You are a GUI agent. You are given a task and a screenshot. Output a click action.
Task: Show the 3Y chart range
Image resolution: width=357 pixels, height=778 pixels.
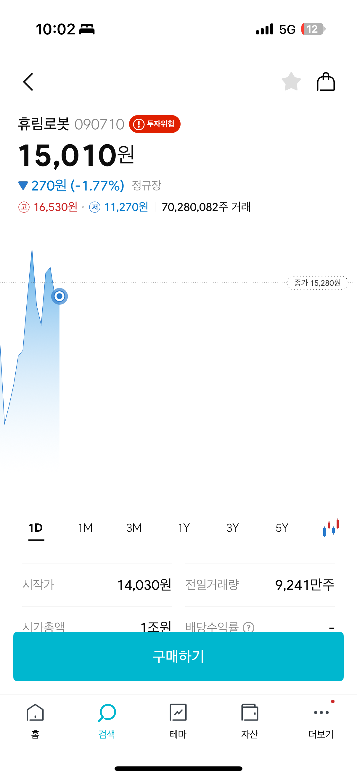[233, 528]
